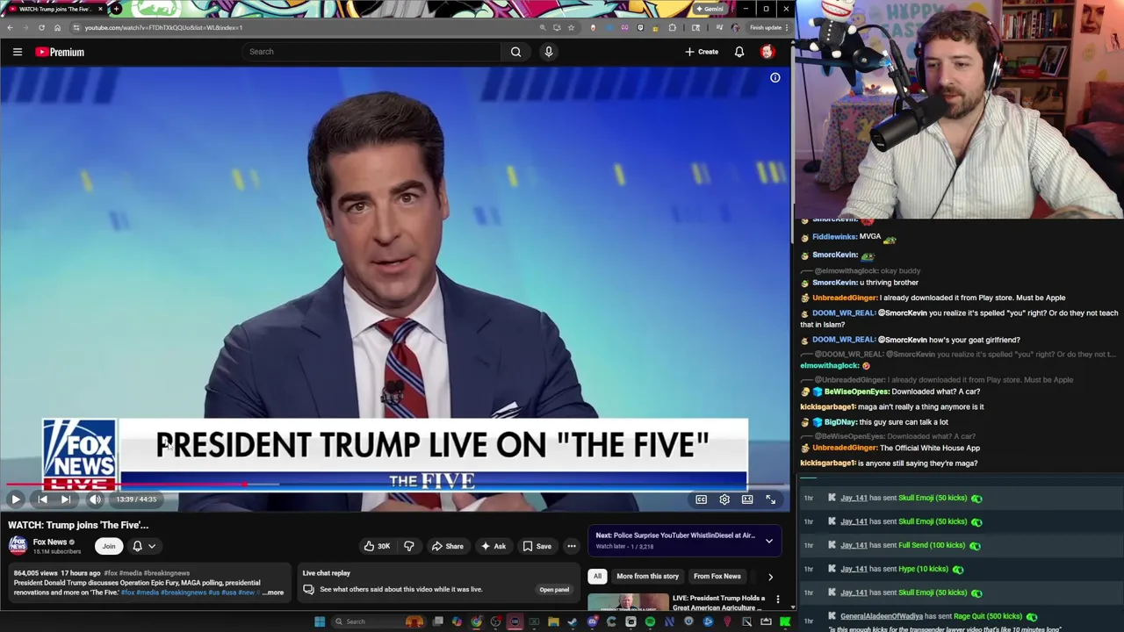This screenshot has width=1124, height=632.
Task: Select More from this story chip
Action: coord(647,577)
